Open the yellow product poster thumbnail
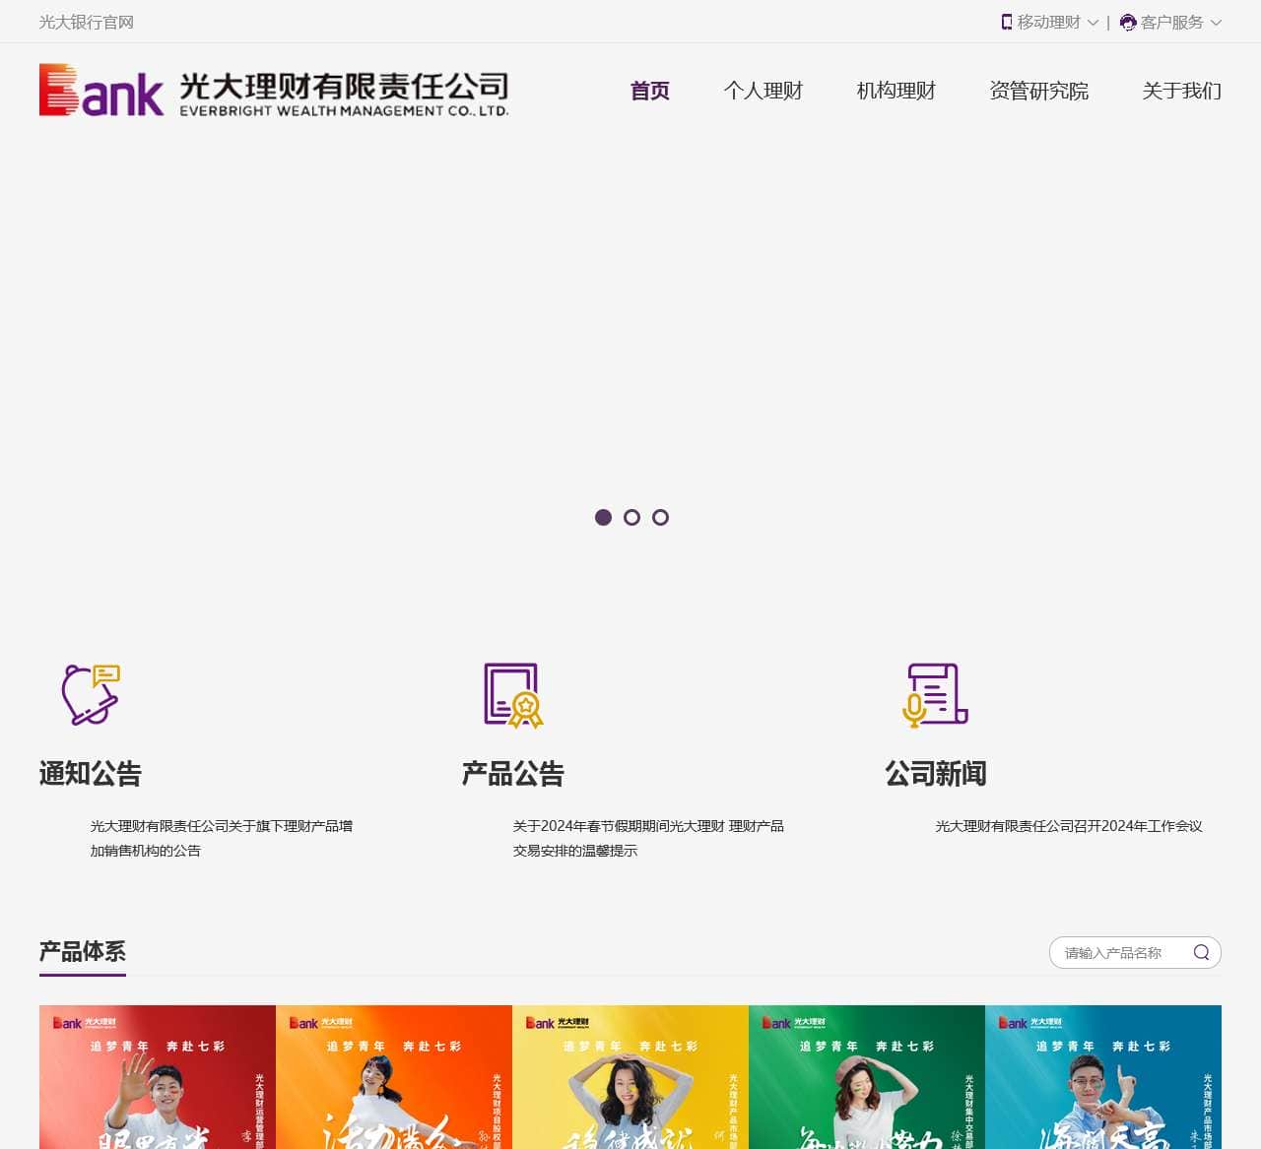The height and width of the screenshot is (1149, 1261). tap(630, 1077)
